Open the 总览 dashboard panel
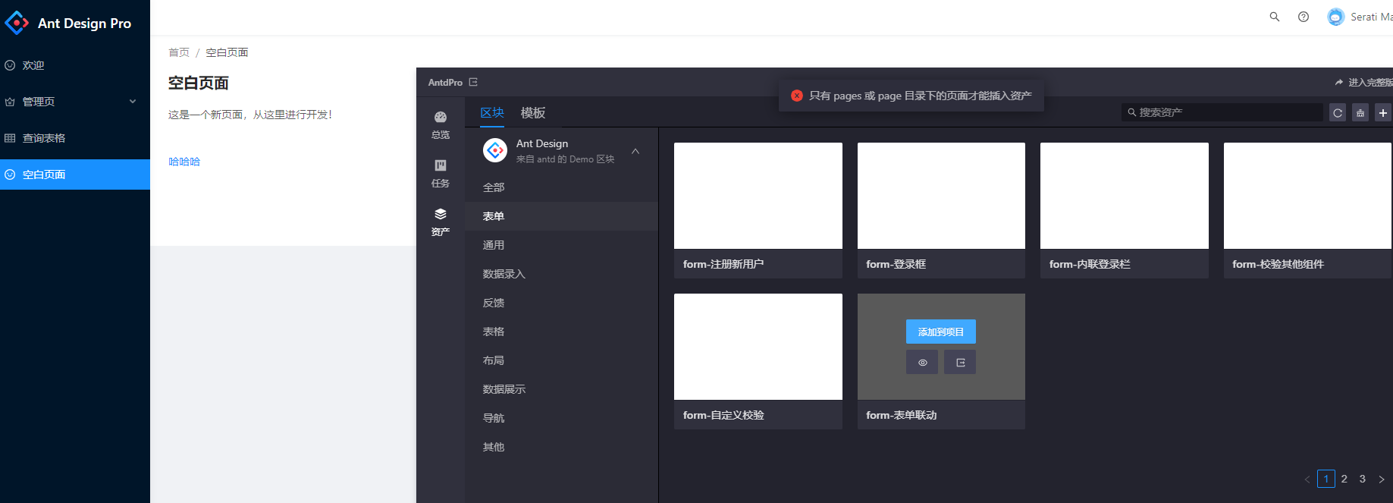The height and width of the screenshot is (503, 1393). pos(441,125)
